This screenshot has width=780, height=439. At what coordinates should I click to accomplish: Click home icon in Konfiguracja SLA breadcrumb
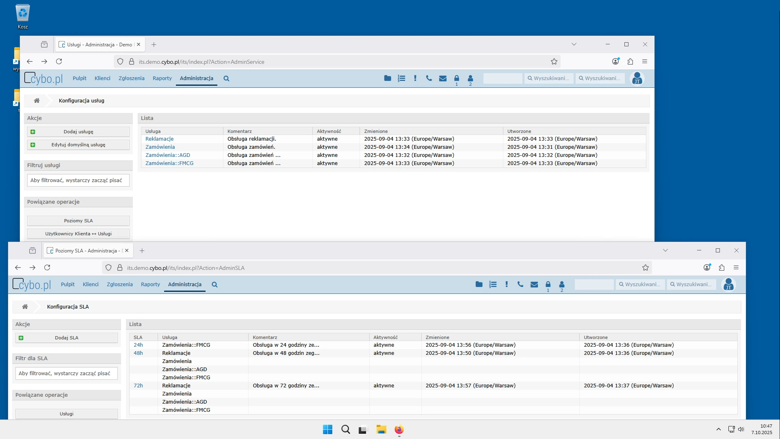[25, 307]
